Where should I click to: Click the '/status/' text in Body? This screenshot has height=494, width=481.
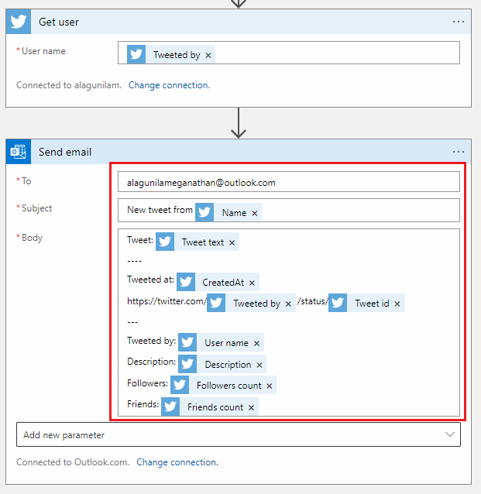coord(312,301)
